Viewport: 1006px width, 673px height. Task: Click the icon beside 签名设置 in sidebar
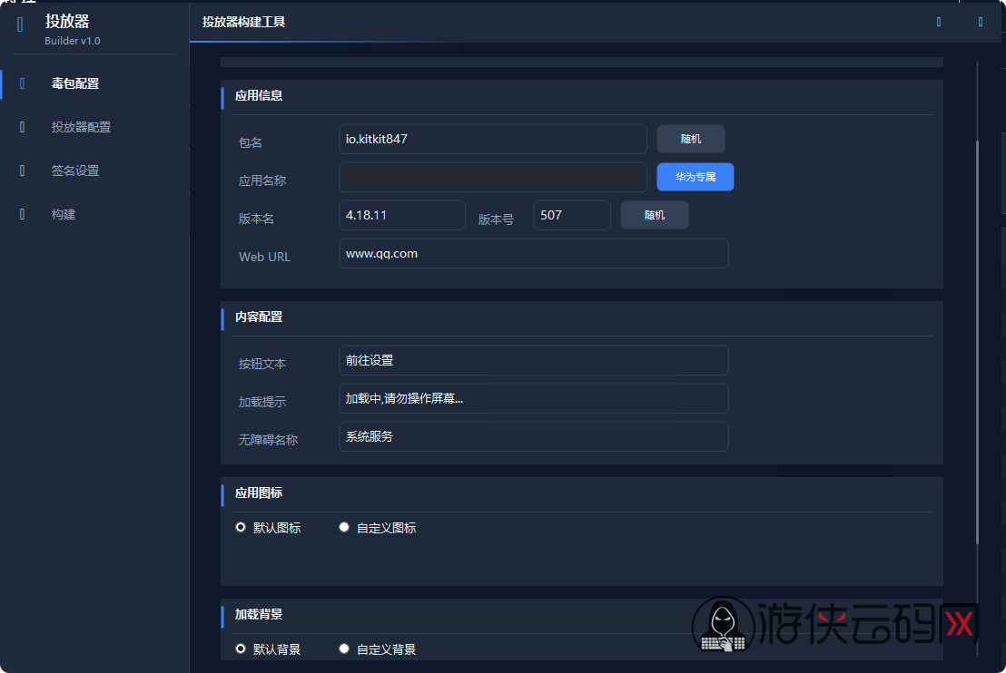click(23, 171)
